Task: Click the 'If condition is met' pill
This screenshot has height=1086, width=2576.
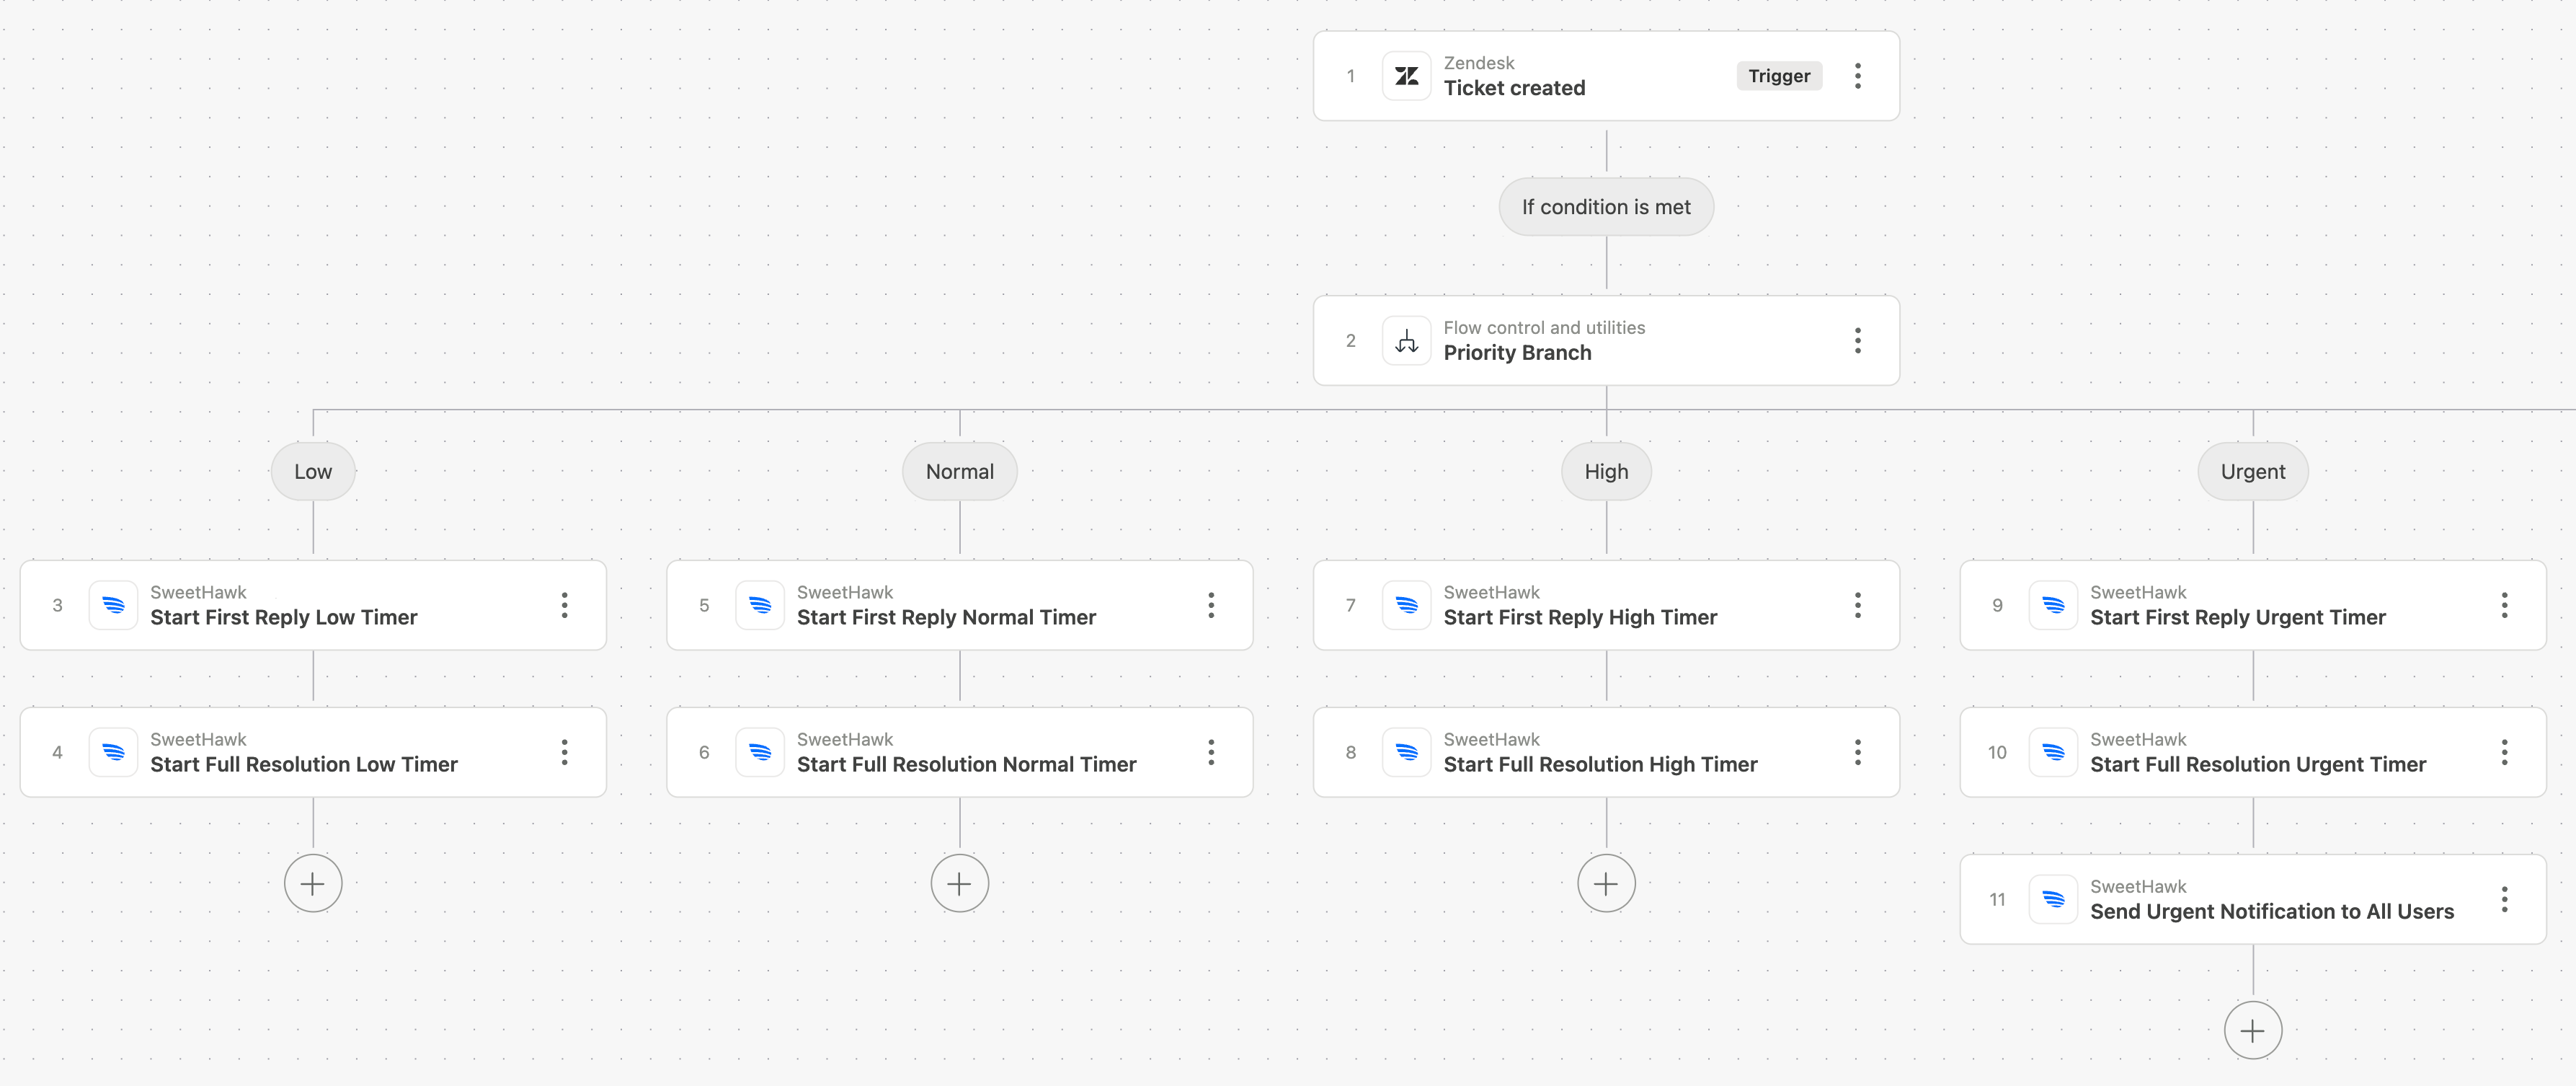Action: tap(1606, 207)
